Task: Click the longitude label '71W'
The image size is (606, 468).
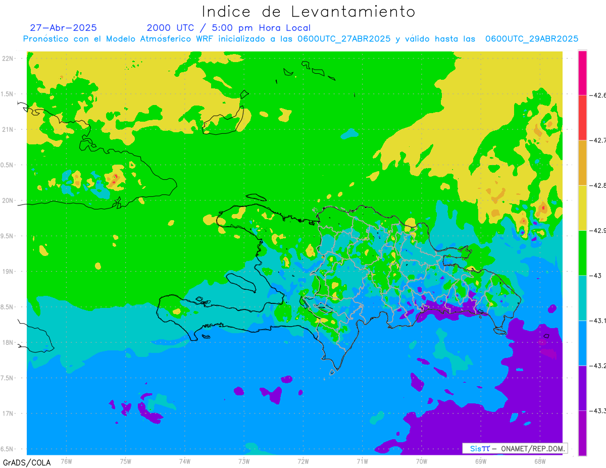Action: coord(362,460)
